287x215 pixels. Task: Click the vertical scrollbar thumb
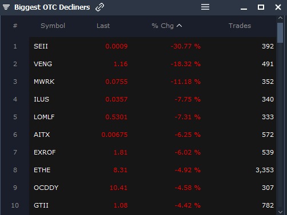click(x=280, y=33)
